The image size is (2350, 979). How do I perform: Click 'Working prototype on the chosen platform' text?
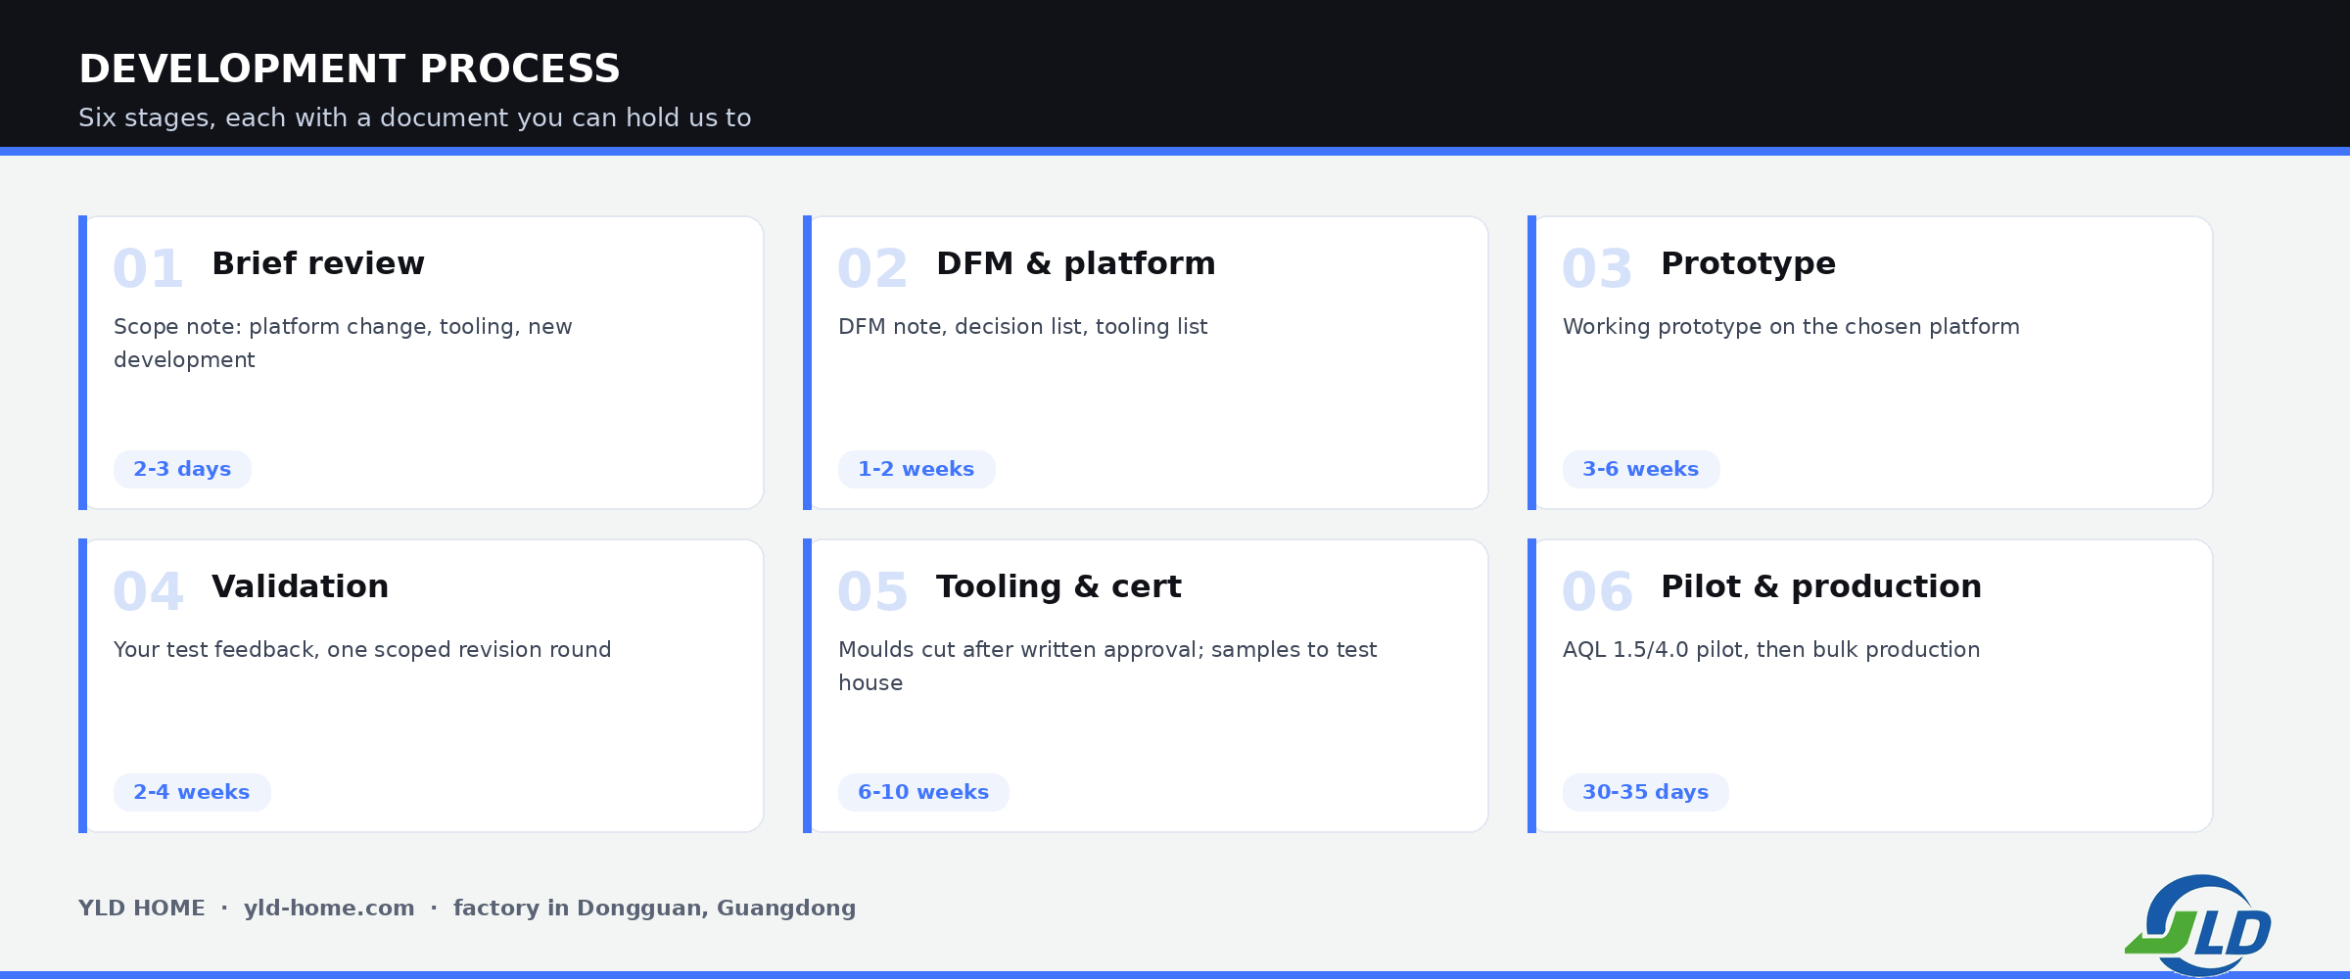[1791, 327]
